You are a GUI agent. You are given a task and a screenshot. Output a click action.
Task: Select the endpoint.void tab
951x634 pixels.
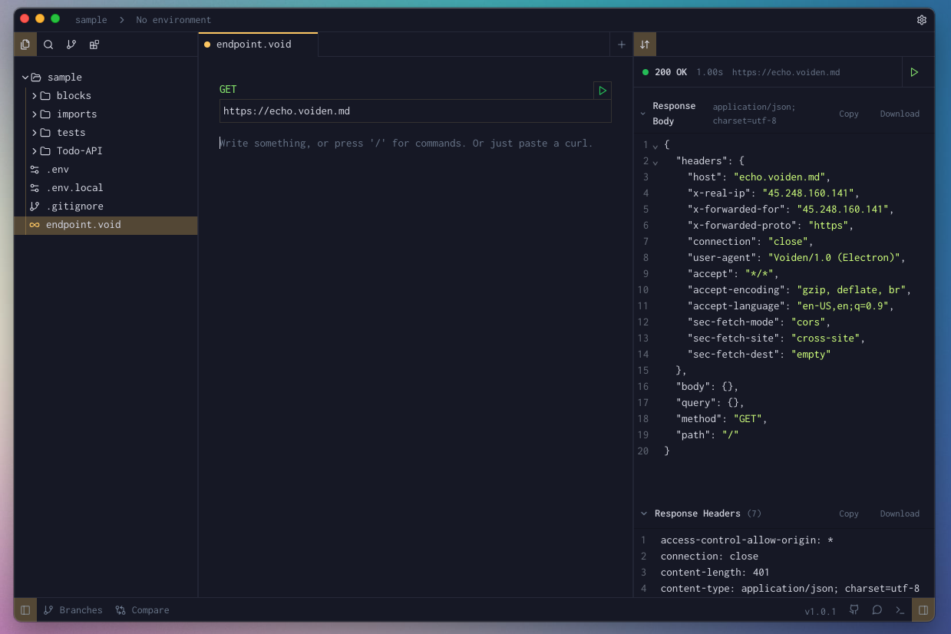pyautogui.click(x=253, y=45)
